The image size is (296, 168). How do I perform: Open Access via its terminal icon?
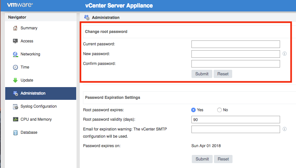click(x=15, y=41)
